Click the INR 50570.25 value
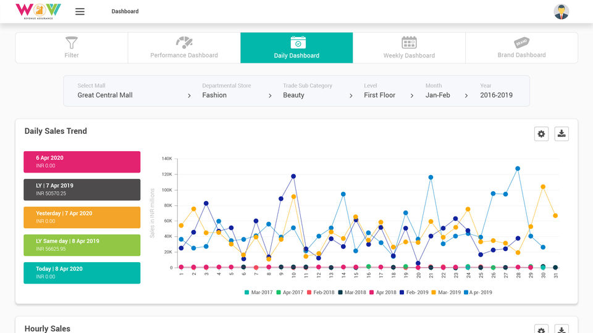This screenshot has width=593, height=333. point(51,193)
